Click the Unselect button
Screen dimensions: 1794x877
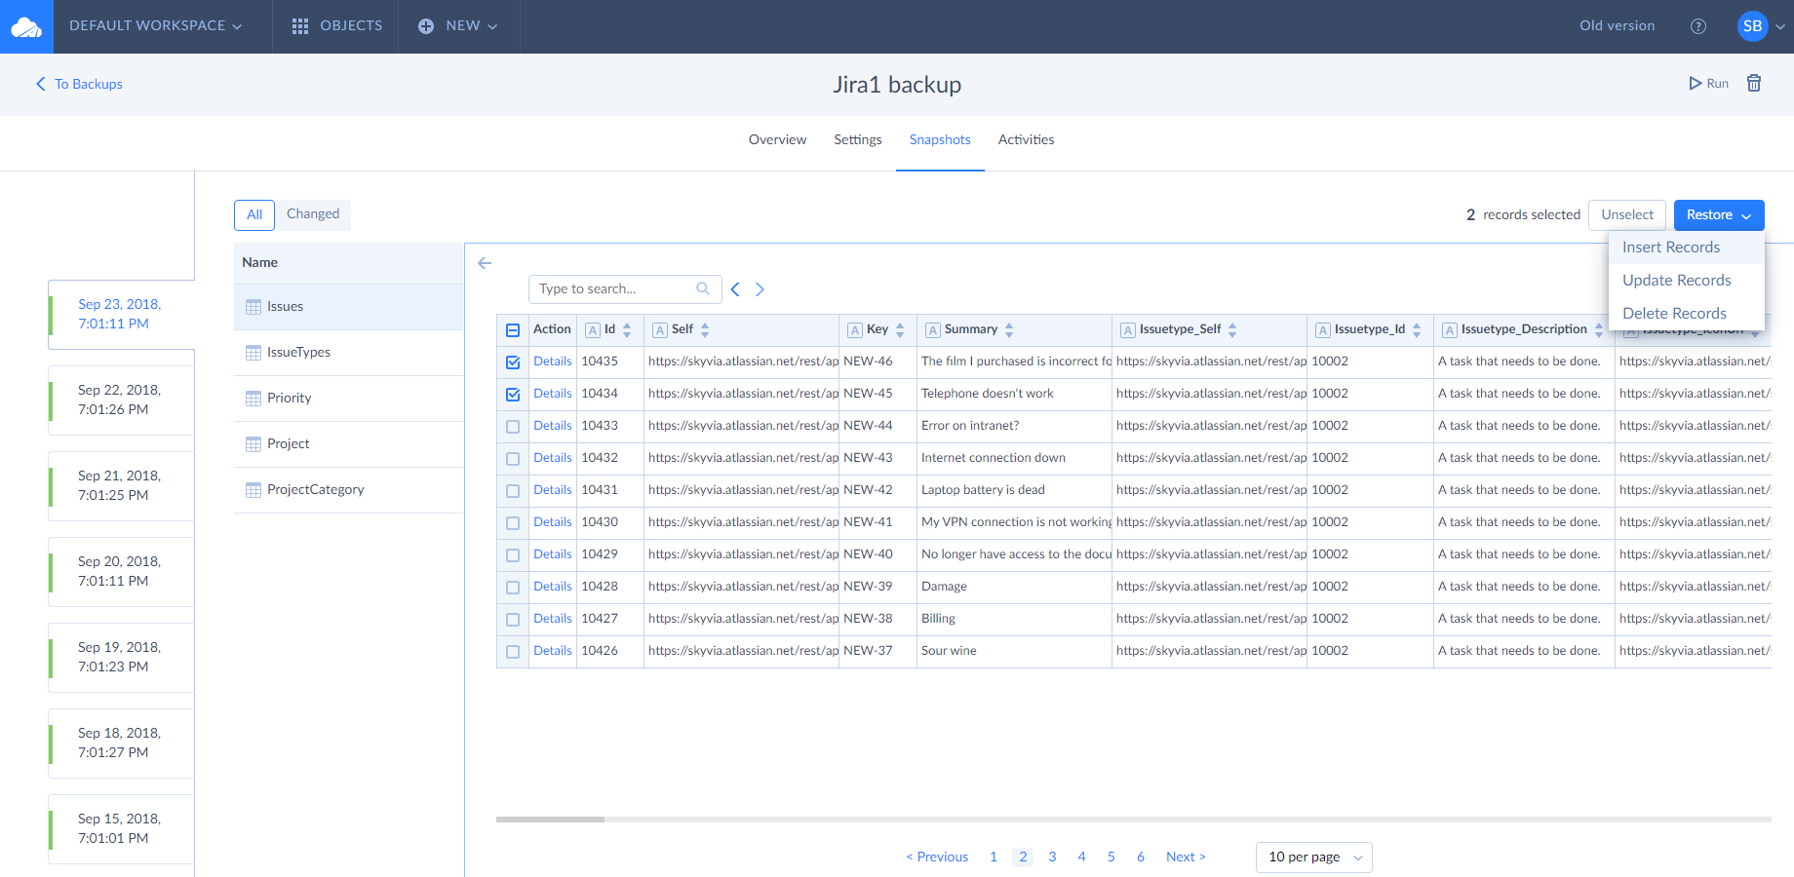click(x=1627, y=215)
